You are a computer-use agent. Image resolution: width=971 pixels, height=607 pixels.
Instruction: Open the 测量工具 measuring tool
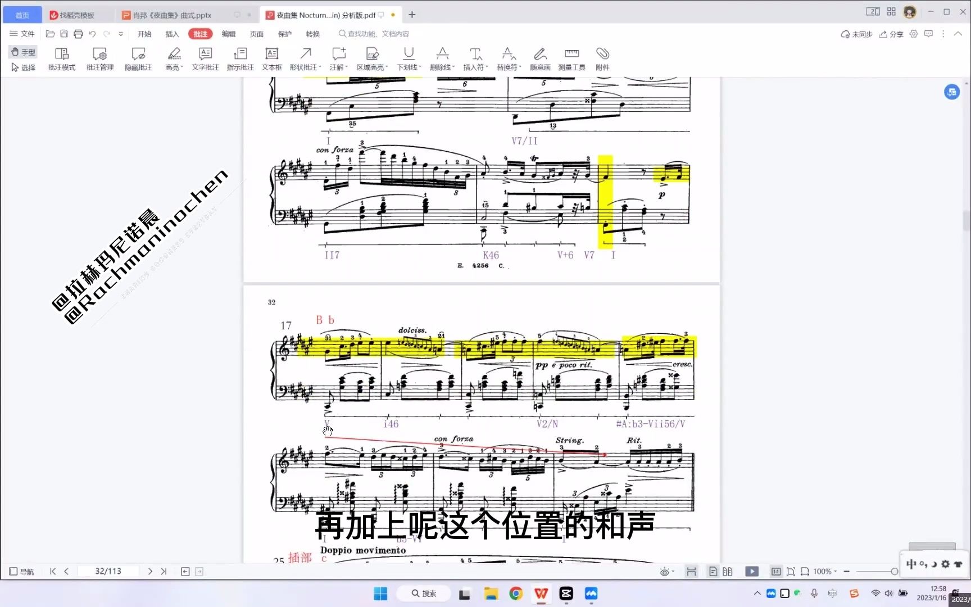point(572,60)
